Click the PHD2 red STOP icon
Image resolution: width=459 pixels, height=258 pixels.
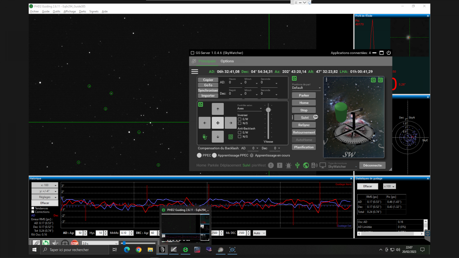(x=75, y=243)
